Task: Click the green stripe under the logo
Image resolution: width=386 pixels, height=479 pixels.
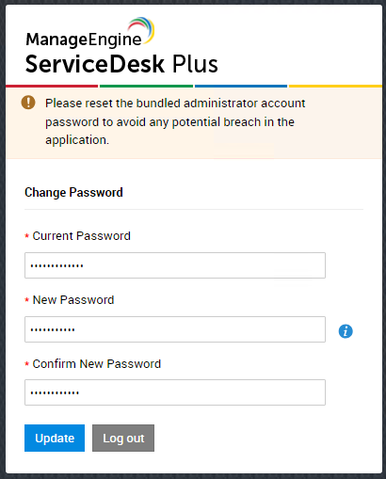Action: (146, 86)
